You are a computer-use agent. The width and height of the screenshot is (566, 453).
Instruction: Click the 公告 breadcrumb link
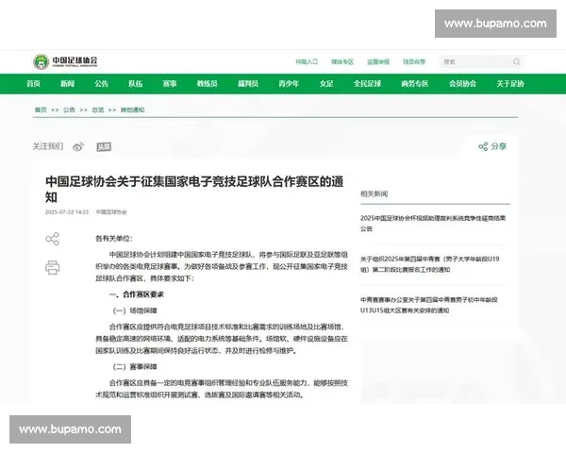(69, 109)
